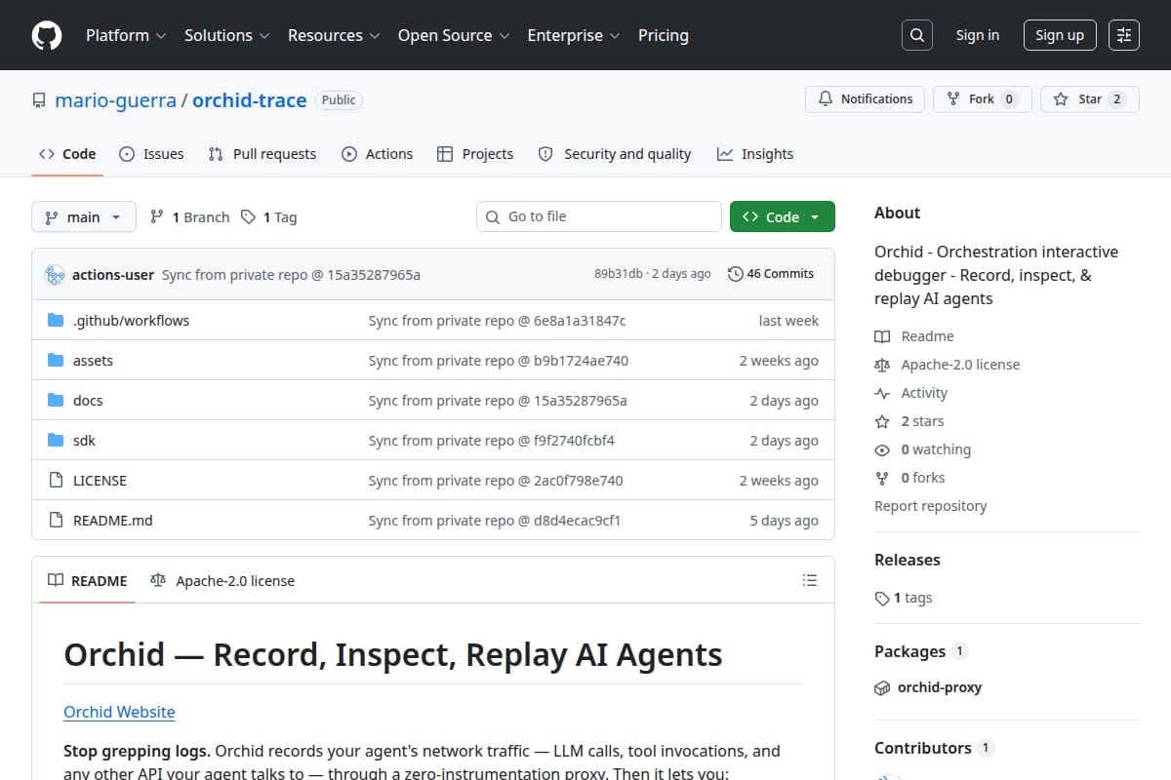Open the appearance settings sliders icon
1171x780 pixels.
[x=1124, y=35]
